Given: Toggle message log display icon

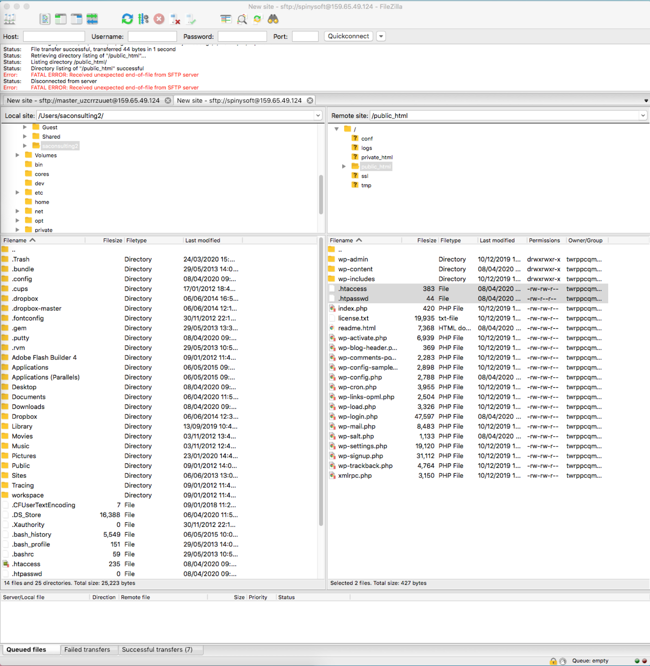Looking at the screenshot, I should pos(45,19).
